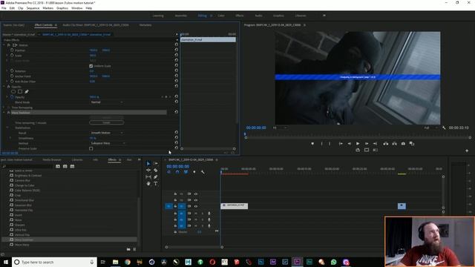Toggle eye visibility of top video track

[196, 194]
